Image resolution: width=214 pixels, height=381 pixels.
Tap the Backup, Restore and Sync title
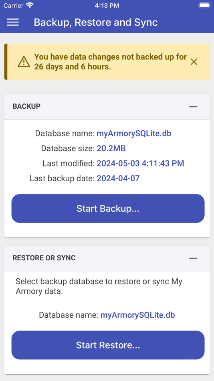[x=96, y=22]
